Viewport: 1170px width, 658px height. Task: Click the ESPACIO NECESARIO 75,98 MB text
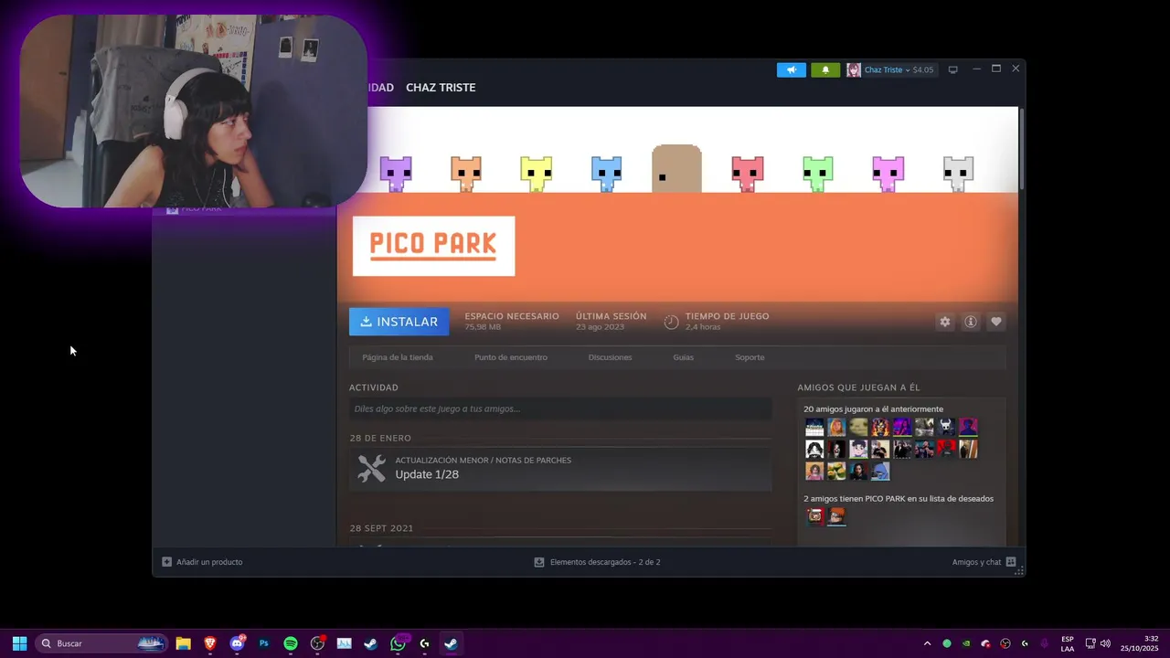(511, 321)
